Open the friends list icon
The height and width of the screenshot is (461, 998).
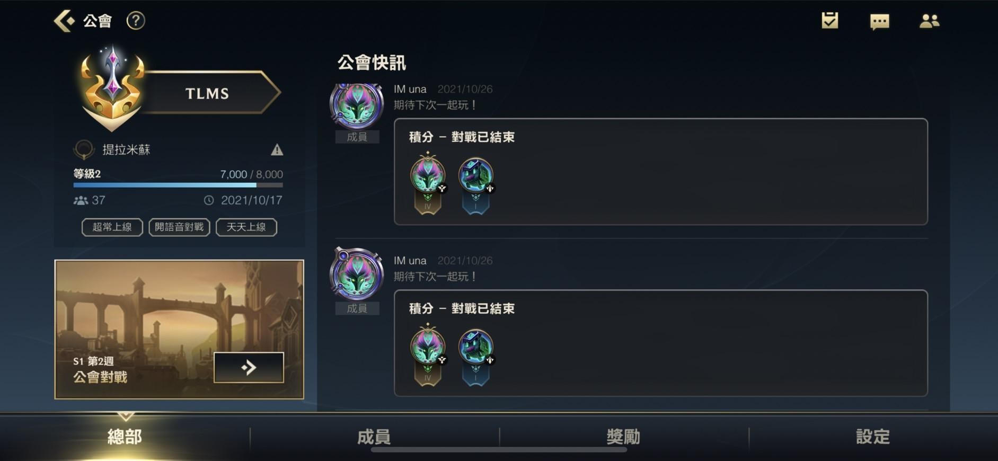coord(929,21)
